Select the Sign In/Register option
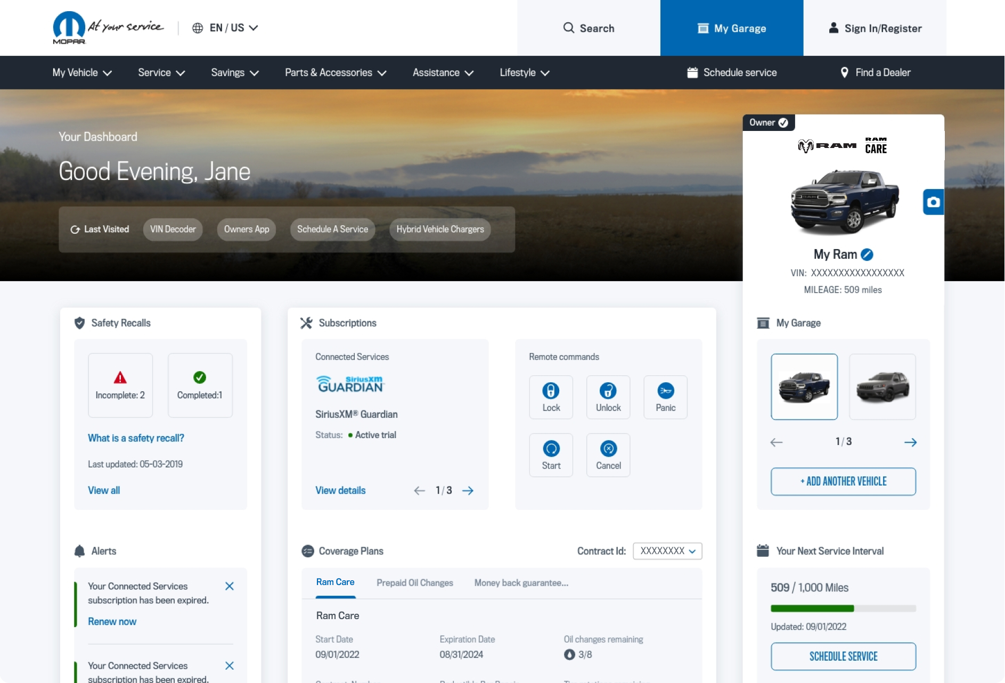This screenshot has width=1005, height=683. point(875,28)
